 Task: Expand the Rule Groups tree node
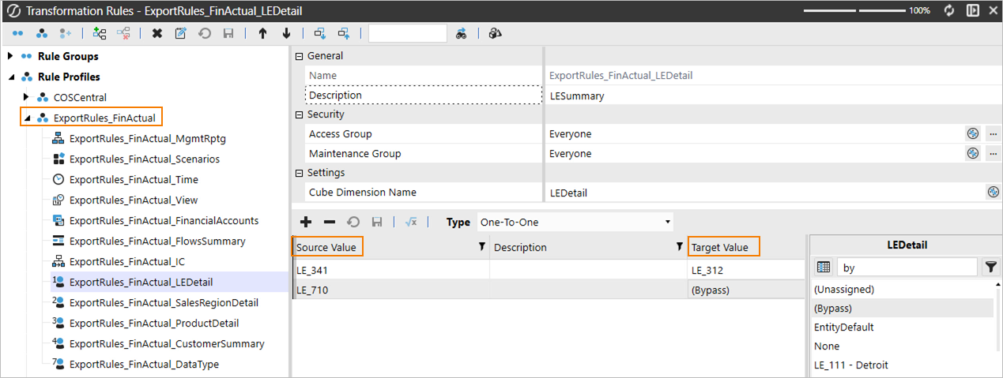coord(11,57)
